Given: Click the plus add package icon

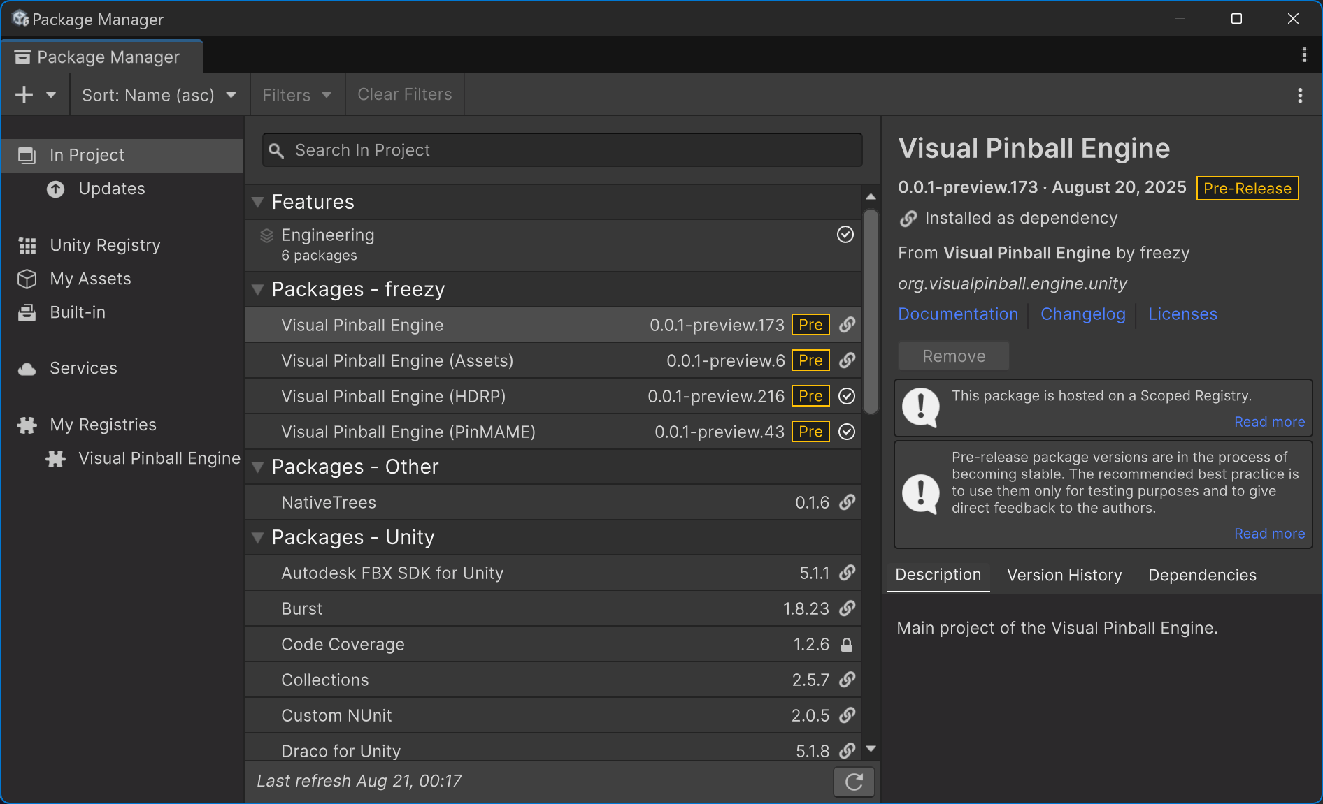Looking at the screenshot, I should (24, 95).
